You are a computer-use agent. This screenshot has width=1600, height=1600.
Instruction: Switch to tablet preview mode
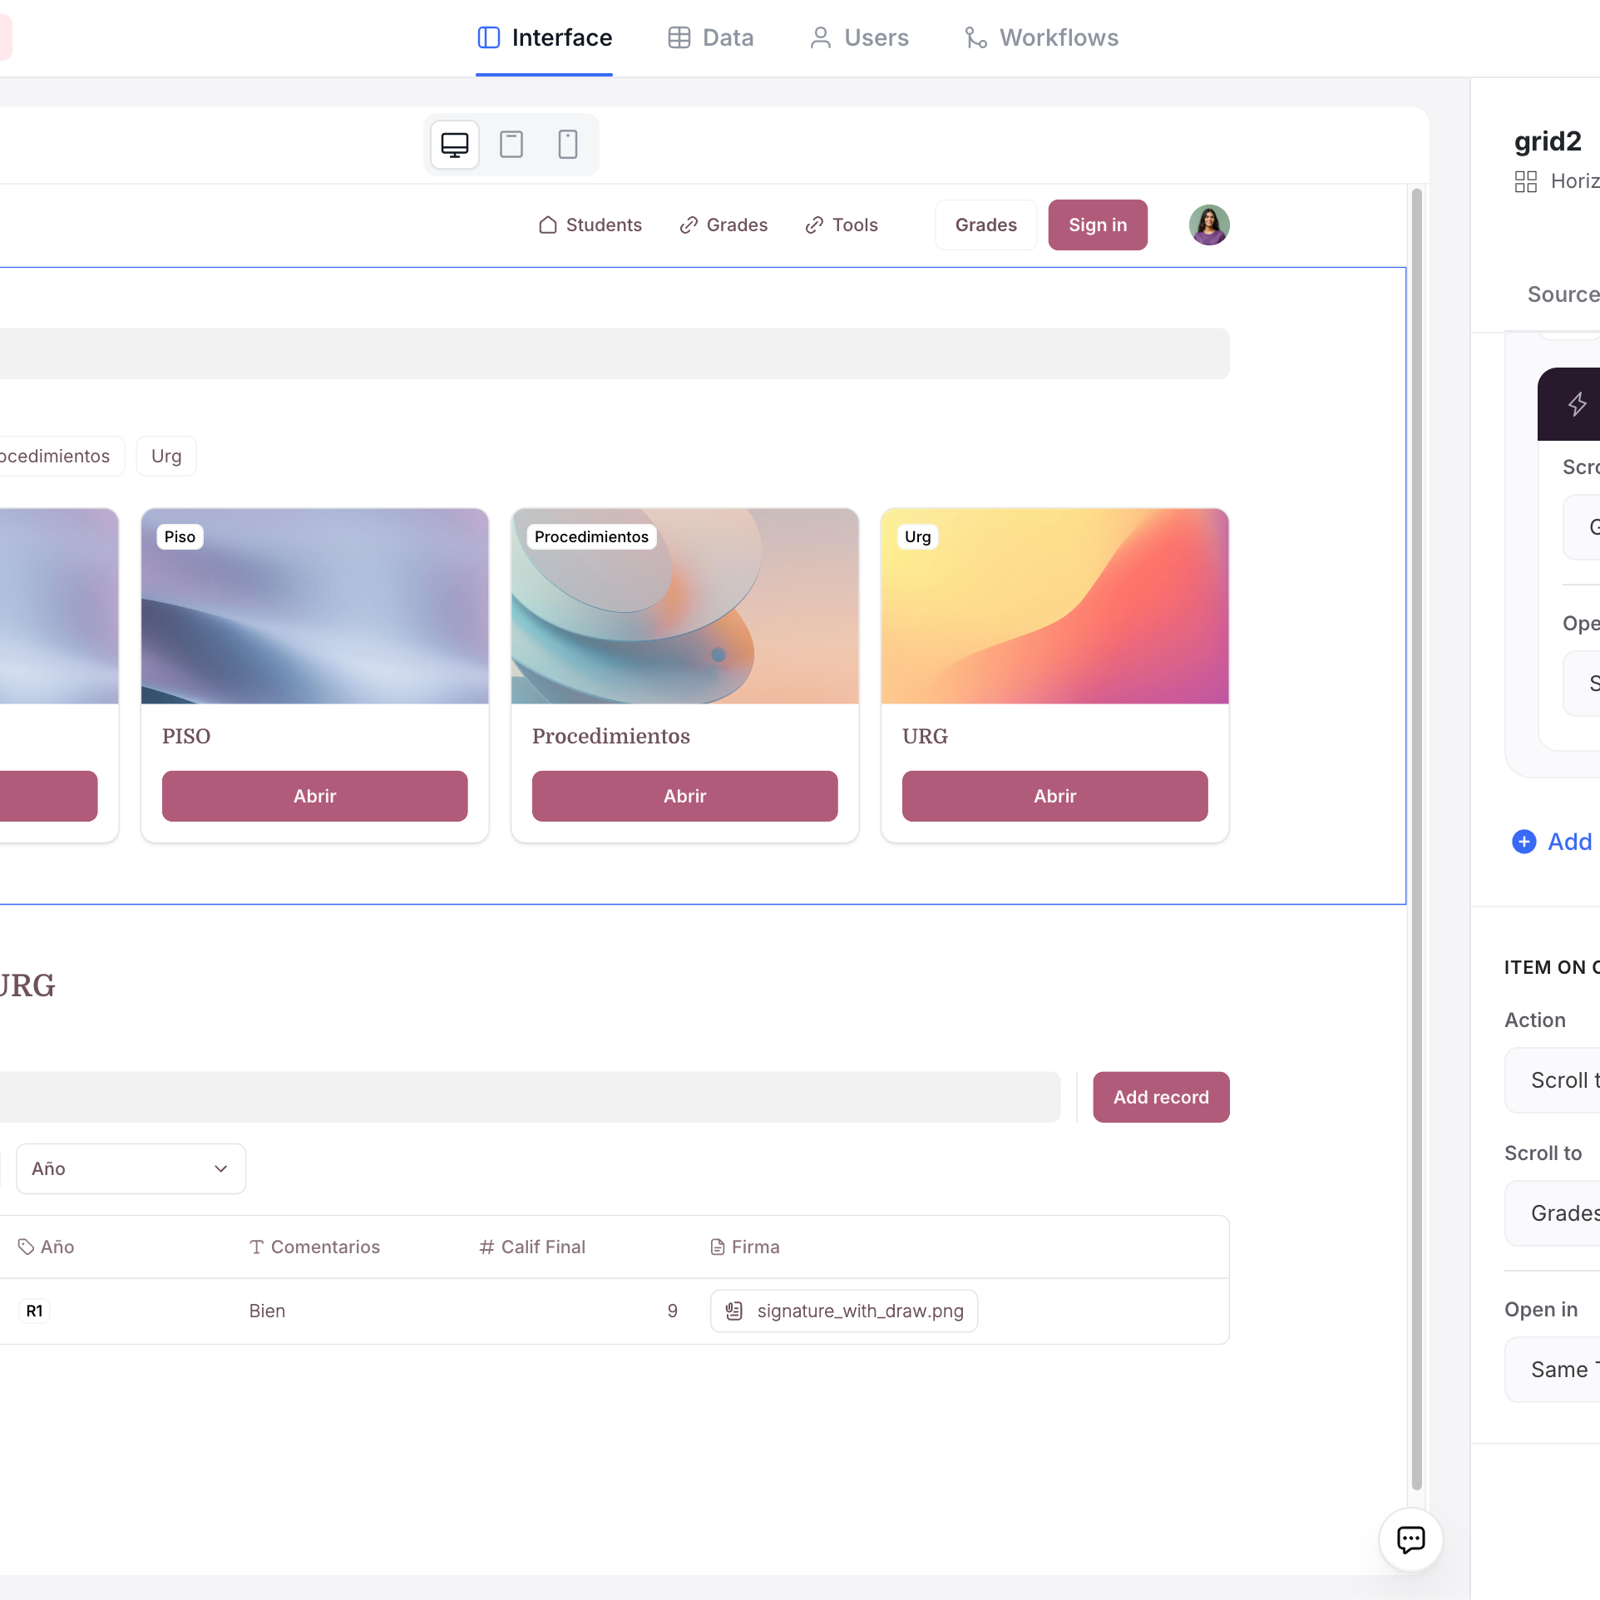[x=511, y=145]
